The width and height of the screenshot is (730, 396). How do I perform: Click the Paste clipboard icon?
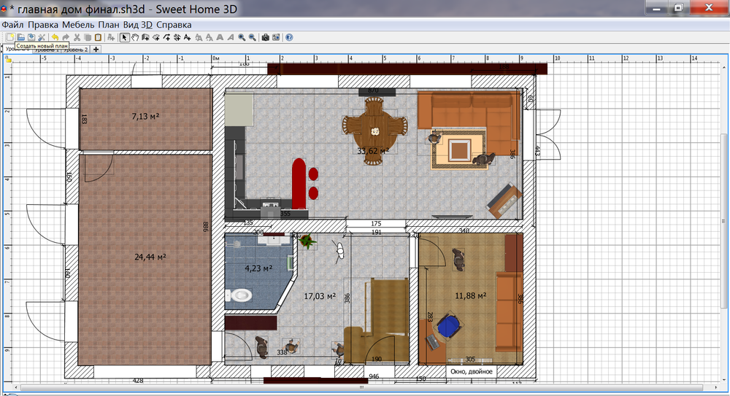(98, 37)
